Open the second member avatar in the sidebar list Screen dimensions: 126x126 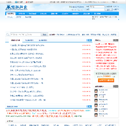(96, 96)
